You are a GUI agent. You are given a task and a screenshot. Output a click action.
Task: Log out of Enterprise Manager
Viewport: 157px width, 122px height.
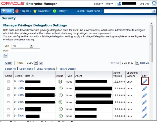(x=144, y=4)
